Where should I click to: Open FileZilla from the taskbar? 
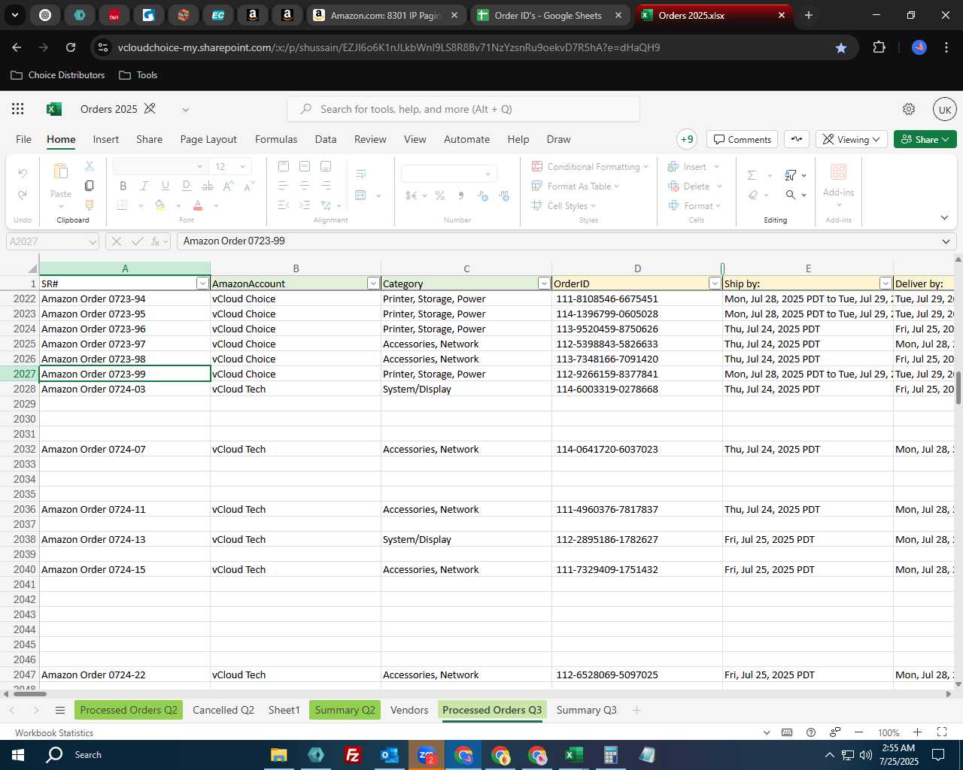(352, 755)
